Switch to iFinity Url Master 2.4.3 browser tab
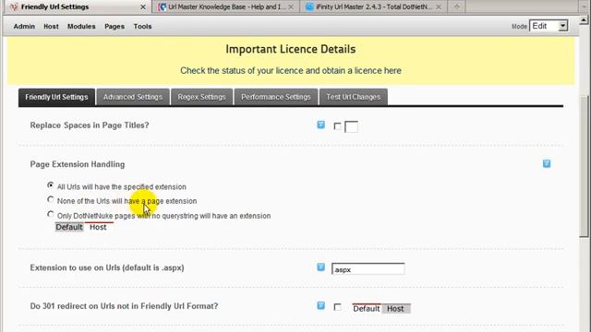This screenshot has width=591, height=332. pyautogui.click(x=373, y=6)
